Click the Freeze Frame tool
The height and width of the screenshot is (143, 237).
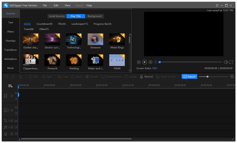click(x=111, y=77)
